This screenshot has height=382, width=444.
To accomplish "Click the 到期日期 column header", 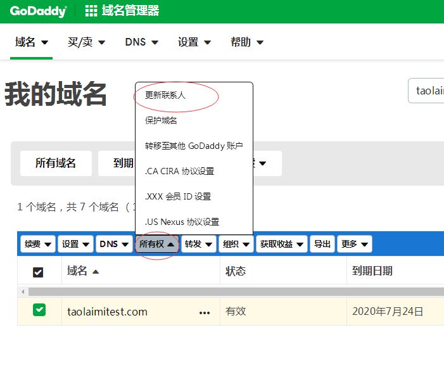I will click(372, 271).
